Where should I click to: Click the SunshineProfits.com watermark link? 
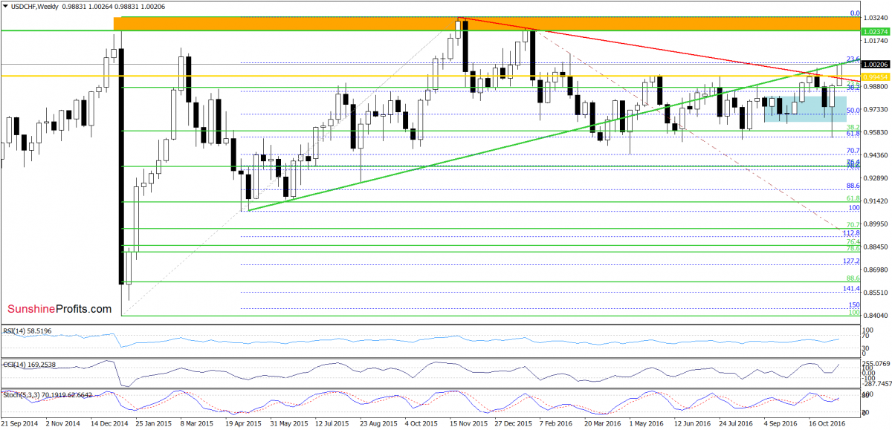tap(59, 309)
